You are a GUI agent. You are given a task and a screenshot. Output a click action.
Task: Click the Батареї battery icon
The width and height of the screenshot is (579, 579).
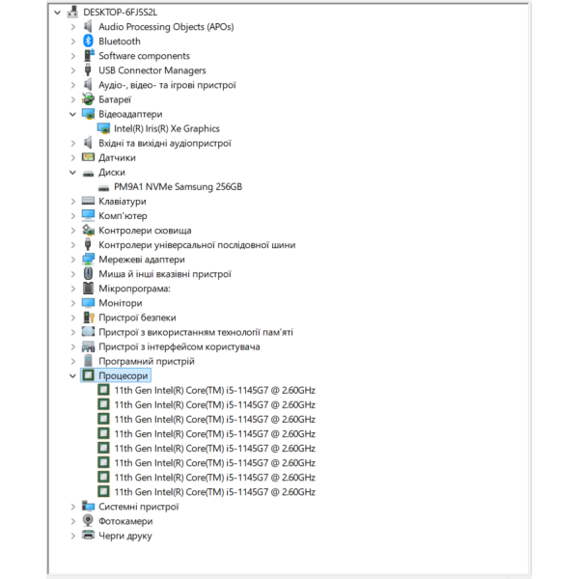point(88,99)
